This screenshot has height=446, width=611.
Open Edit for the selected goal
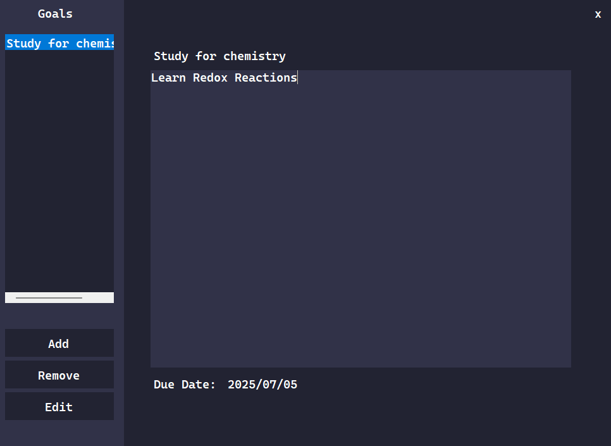click(59, 406)
